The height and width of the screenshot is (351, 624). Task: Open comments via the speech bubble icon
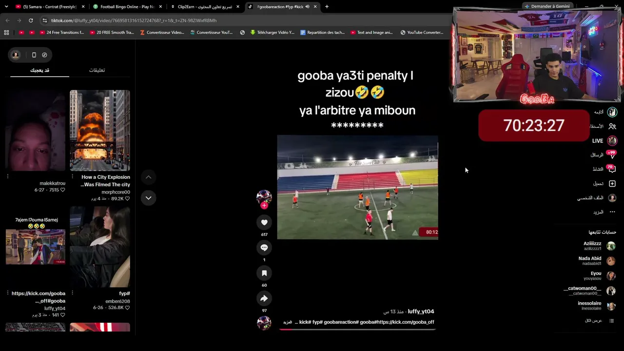tap(264, 248)
